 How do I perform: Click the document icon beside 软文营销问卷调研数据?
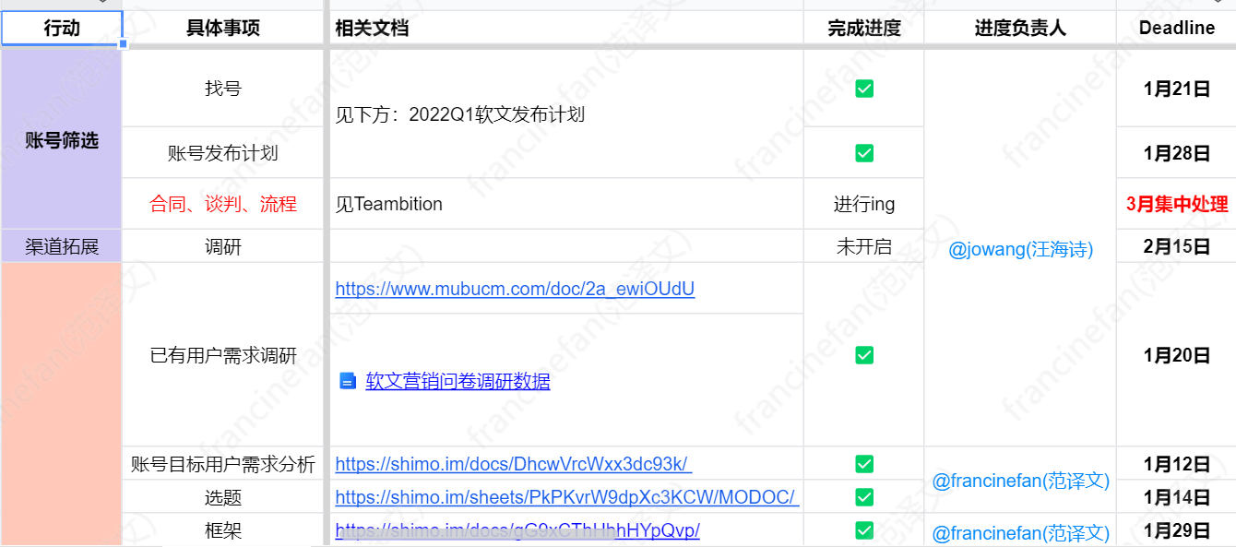pyautogui.click(x=348, y=381)
